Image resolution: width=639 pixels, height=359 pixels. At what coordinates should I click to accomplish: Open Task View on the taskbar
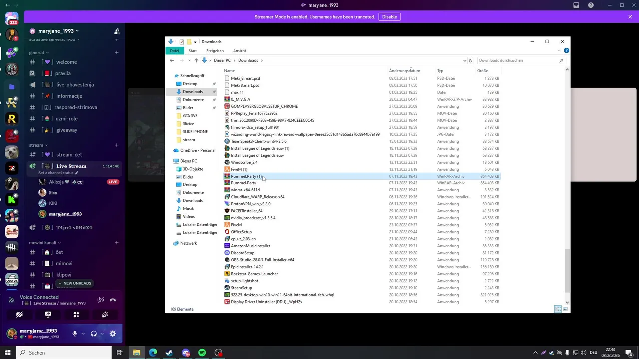point(120,353)
